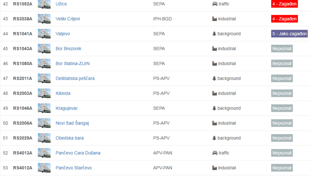Click the tree icon in Obedska bara row
310x177 pixels.
pos(214,138)
